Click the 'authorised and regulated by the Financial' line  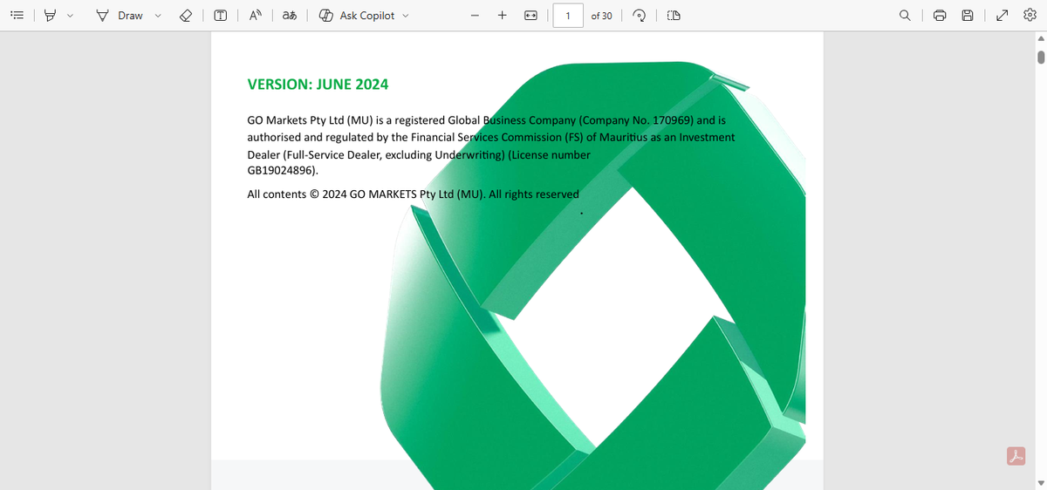tap(490, 137)
